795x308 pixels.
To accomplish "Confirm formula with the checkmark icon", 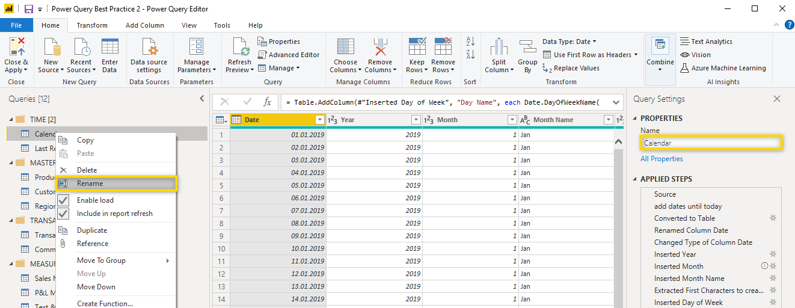I will pyautogui.click(x=247, y=102).
